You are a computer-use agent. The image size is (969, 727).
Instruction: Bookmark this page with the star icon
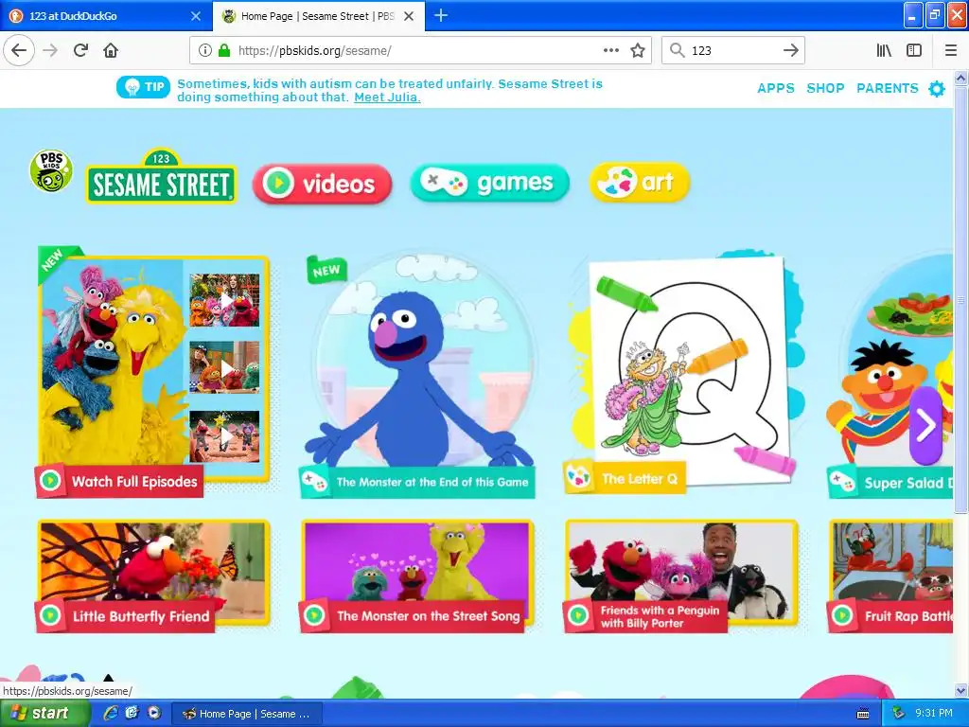[638, 51]
